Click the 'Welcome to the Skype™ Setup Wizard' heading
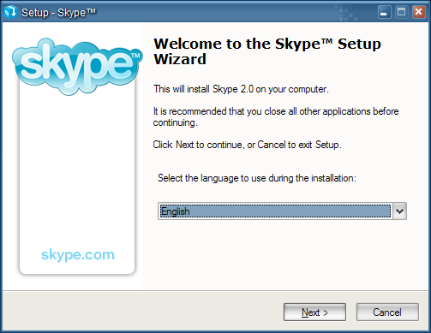Image resolution: width=431 pixels, height=333 pixels. pos(267,51)
